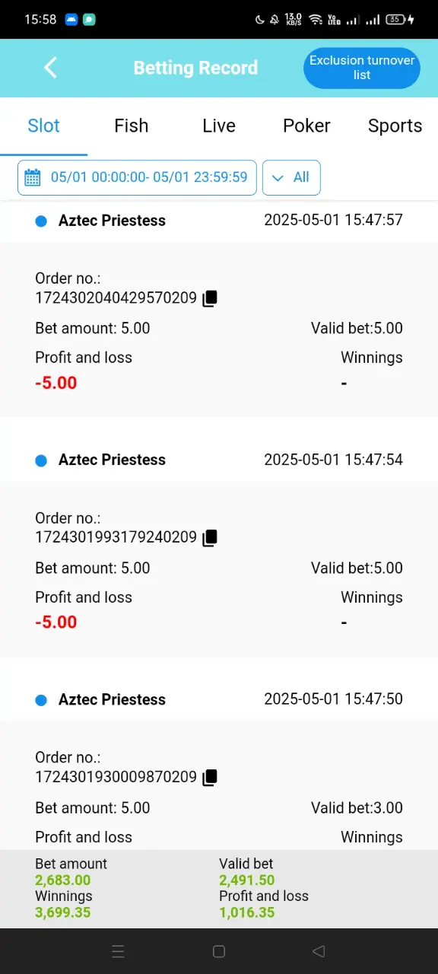Copy order number 1724301993179240209
This screenshot has width=438, height=974.
click(x=210, y=538)
